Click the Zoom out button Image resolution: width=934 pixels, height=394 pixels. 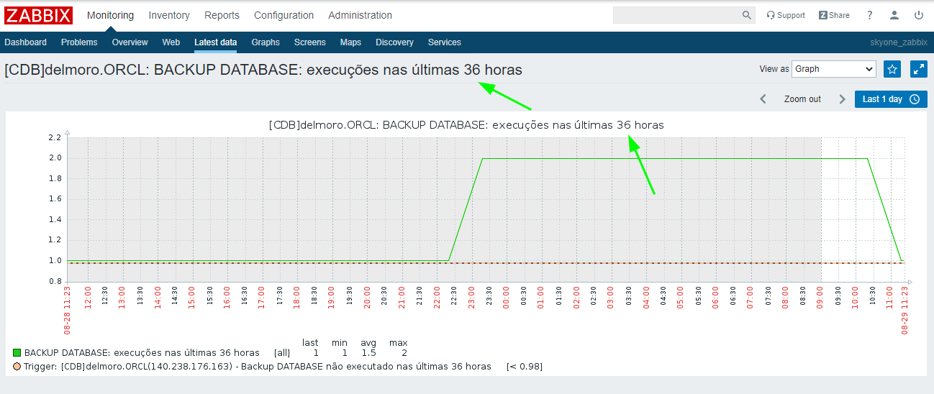pos(802,99)
